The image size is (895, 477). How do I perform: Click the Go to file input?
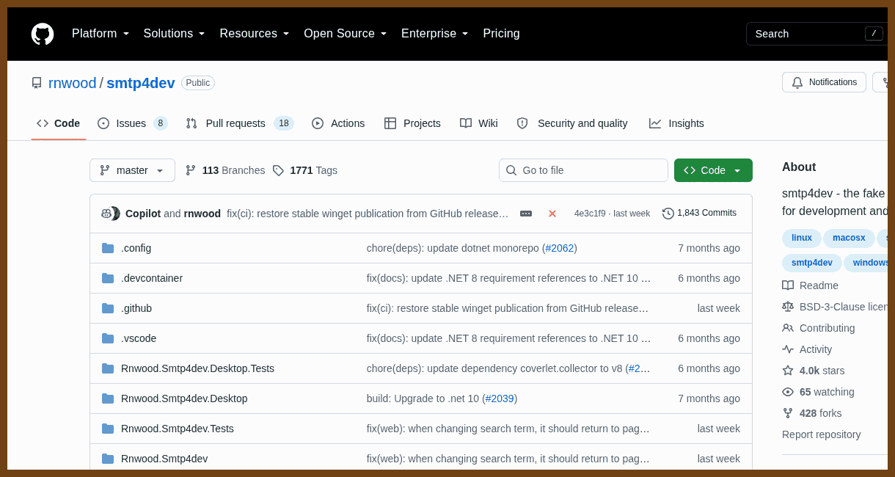(x=583, y=170)
